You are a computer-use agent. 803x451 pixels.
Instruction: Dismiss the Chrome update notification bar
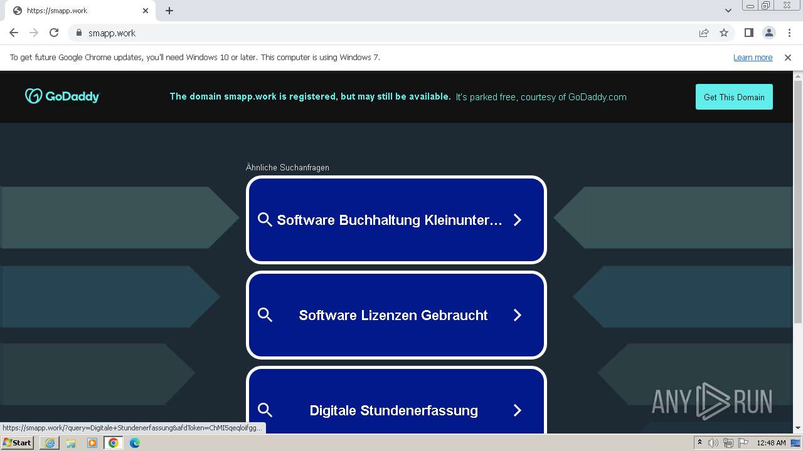coord(788,57)
